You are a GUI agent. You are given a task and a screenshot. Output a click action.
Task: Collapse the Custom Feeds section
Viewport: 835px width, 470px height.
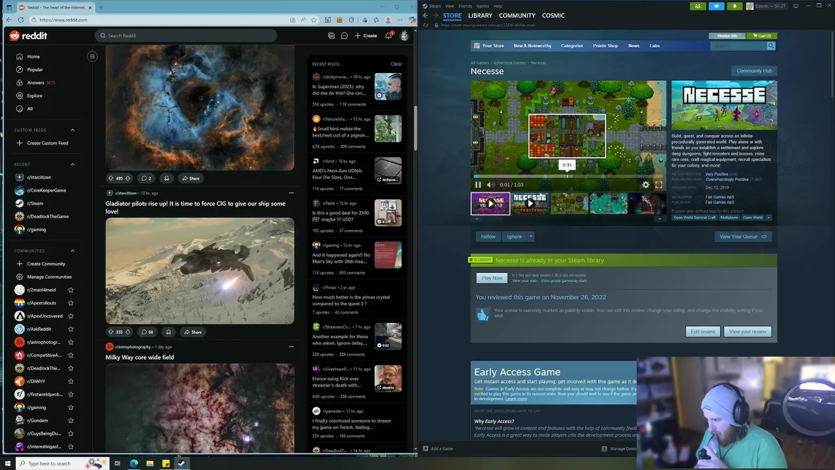pyautogui.click(x=72, y=130)
